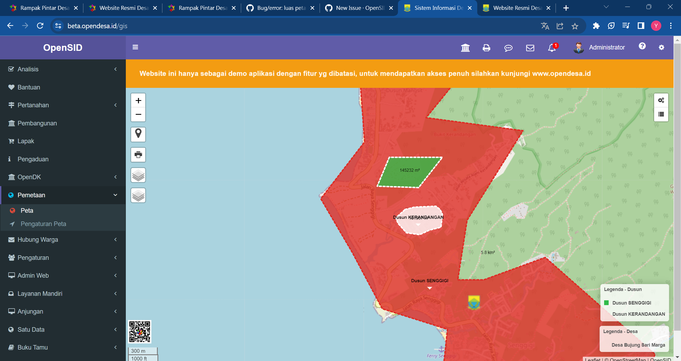
Task: Open the second map layers control
Action: click(x=138, y=195)
